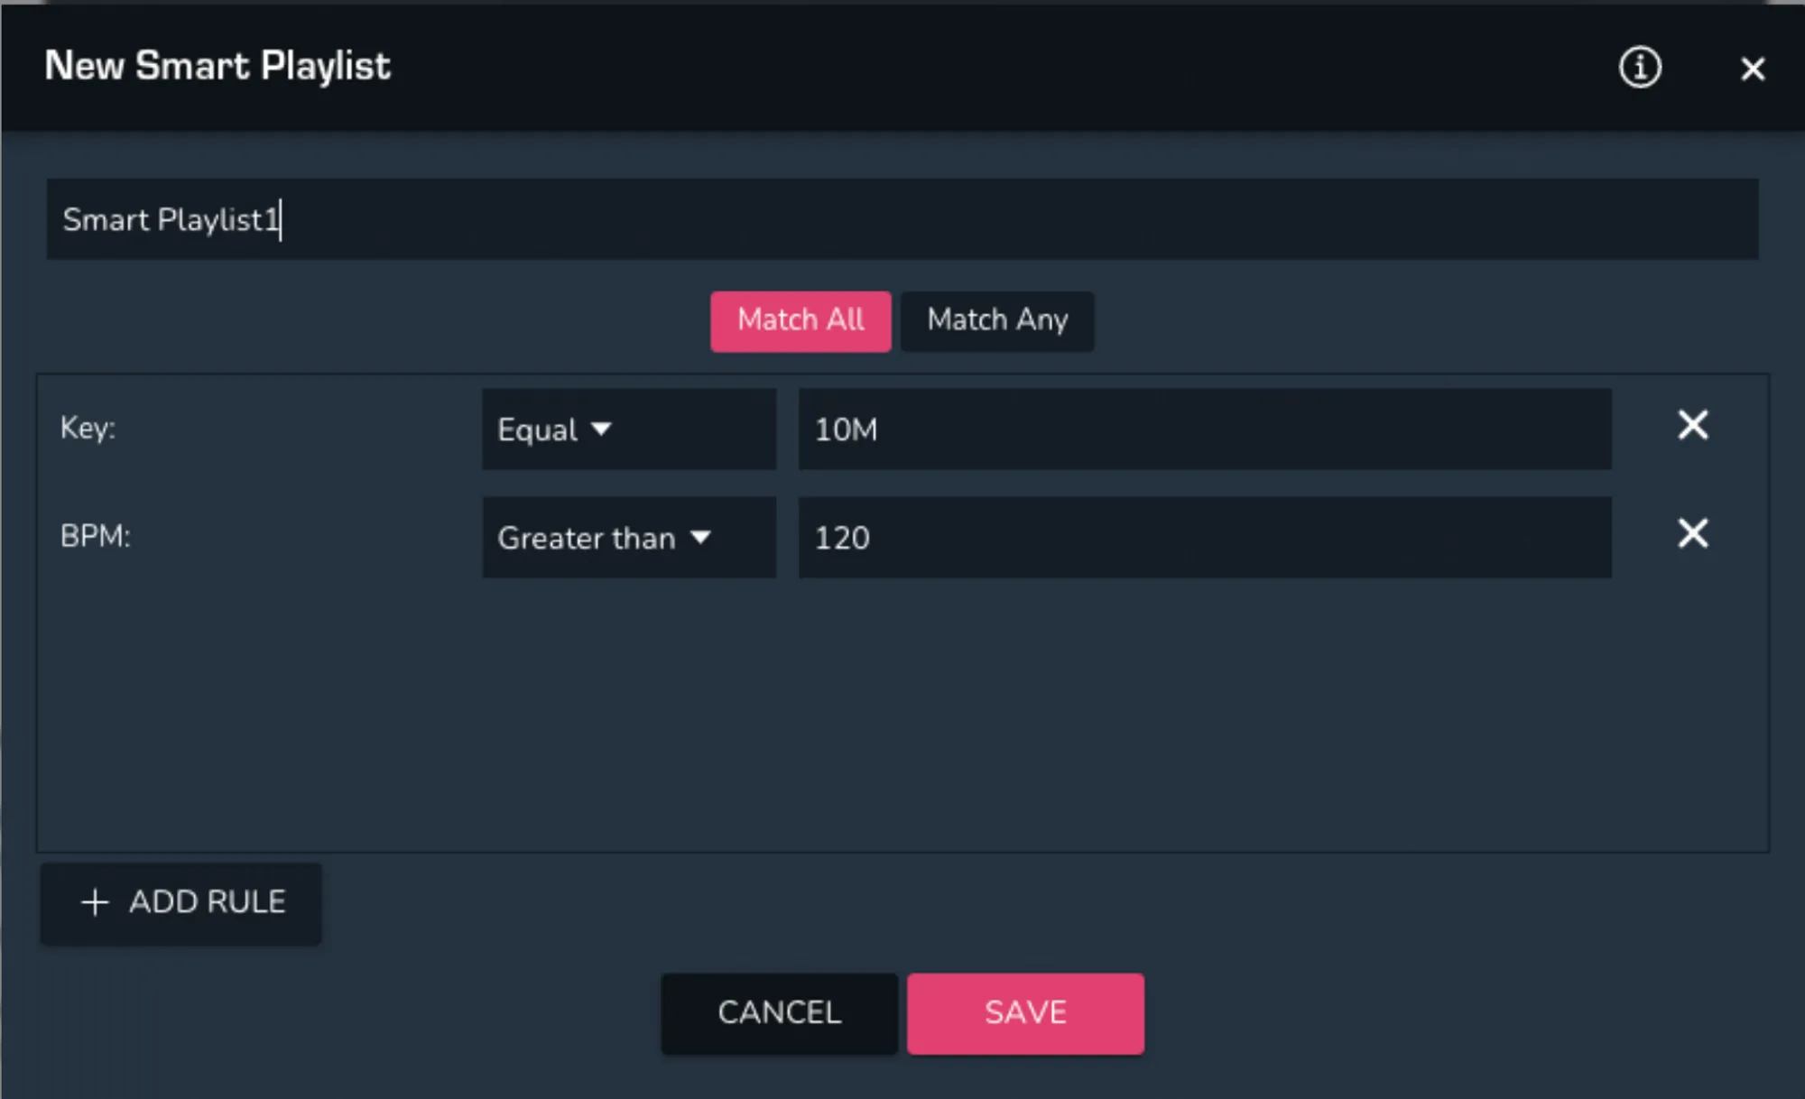Click the New Smart Playlist title
Screen dimensions: 1805x1099
[218, 66]
